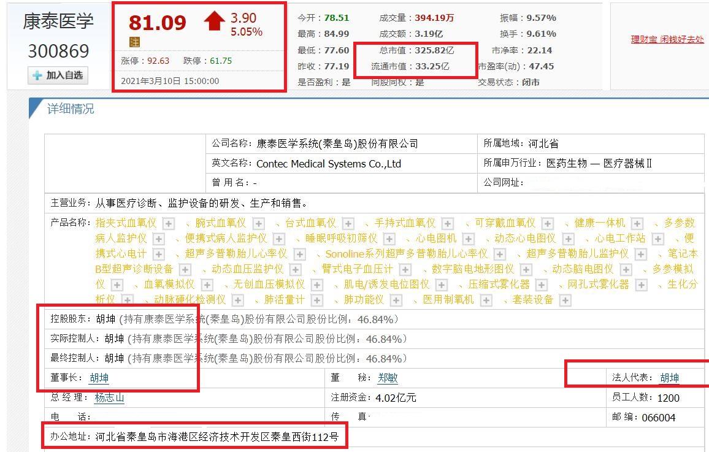Screen dimensions: 709x452
Task: Open product link 腕式血氧仪
Action: [221, 223]
